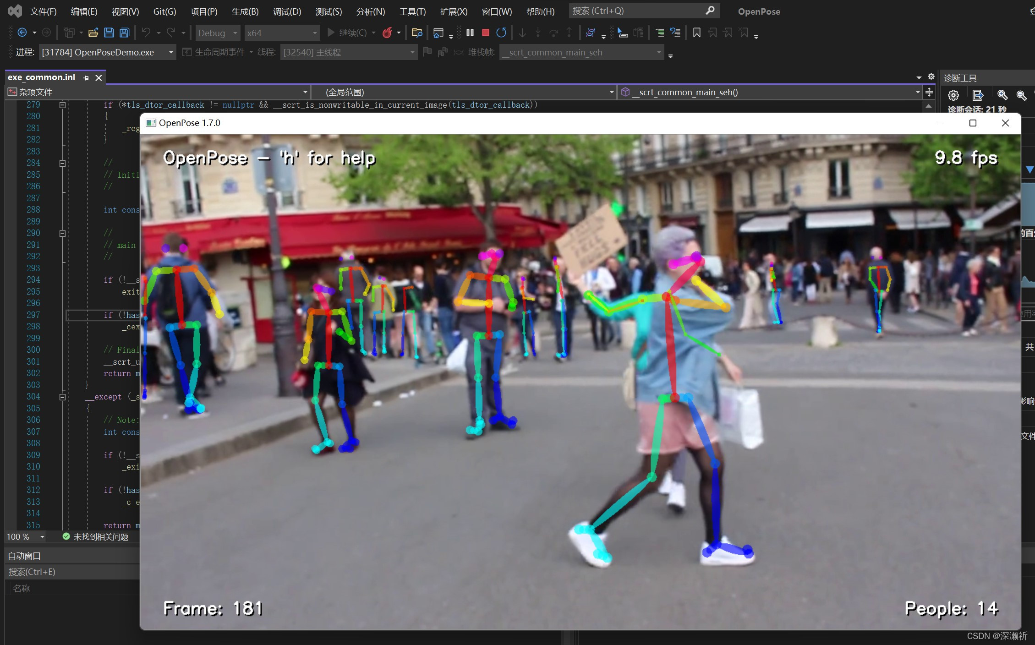1035x645 pixels.
Task: Open diagnostic tools settings gear
Action: point(953,95)
